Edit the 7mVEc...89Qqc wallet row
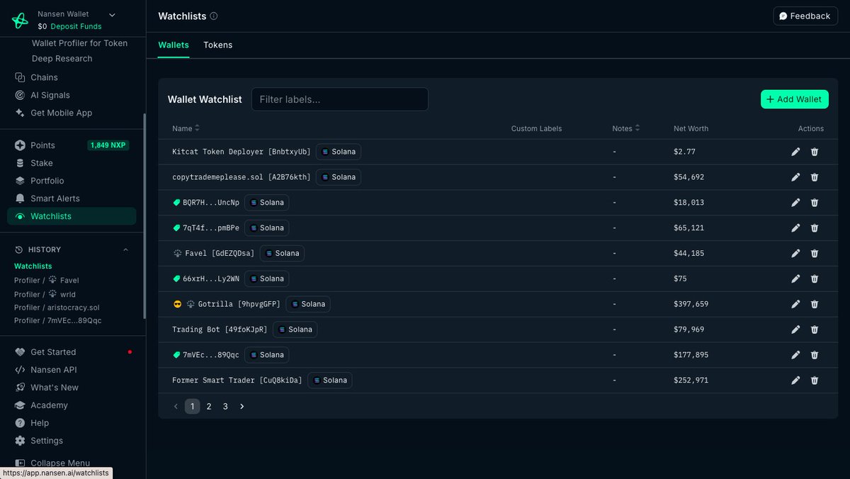Screen dimensions: 850x479 click(x=795, y=355)
